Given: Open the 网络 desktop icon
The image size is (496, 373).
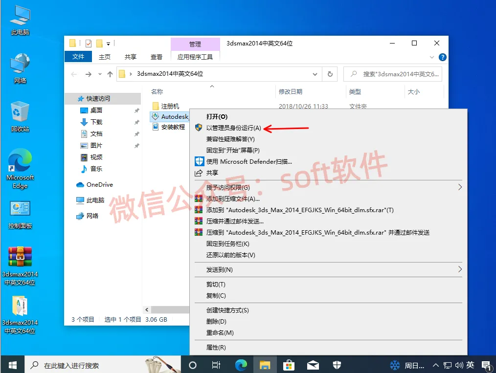Looking at the screenshot, I should tap(20, 68).
